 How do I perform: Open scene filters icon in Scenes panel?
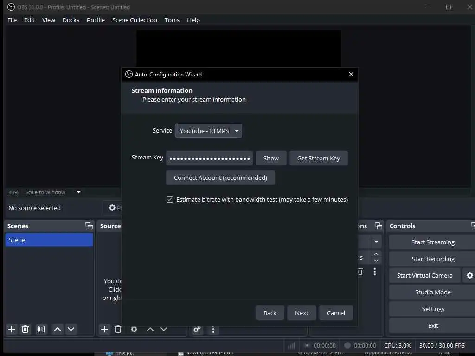pos(41,329)
